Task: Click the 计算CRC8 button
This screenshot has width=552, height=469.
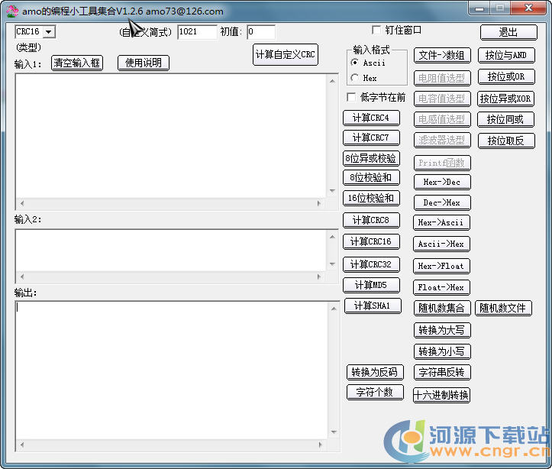Action: click(371, 221)
